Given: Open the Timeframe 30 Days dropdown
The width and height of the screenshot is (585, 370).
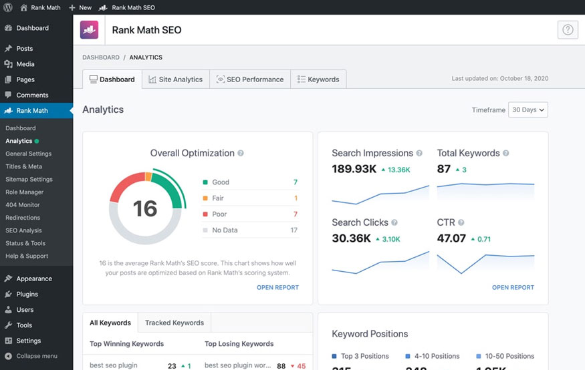Looking at the screenshot, I should click(x=528, y=110).
